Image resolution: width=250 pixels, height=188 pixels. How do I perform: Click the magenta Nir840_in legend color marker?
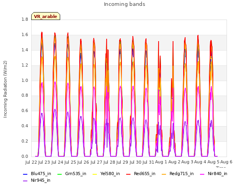202,174
